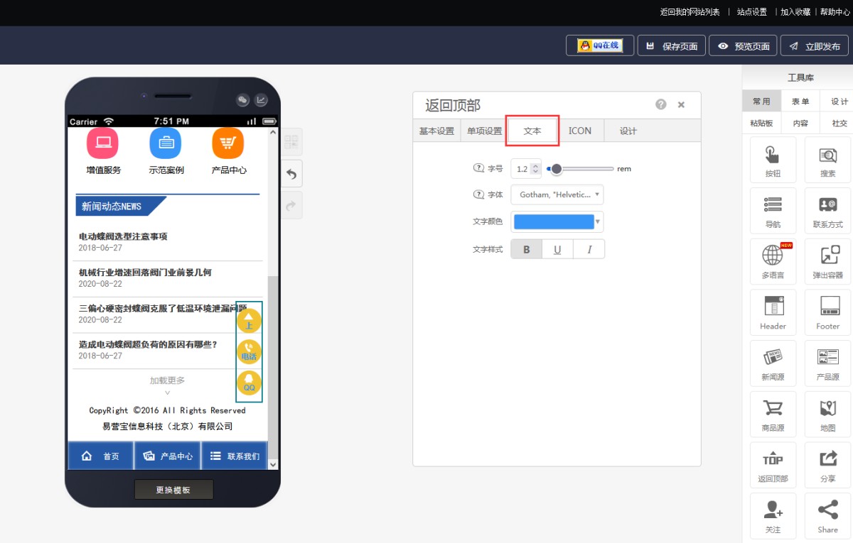The width and height of the screenshot is (853, 543).
Task: Select the 文本 tab
Action: (x=532, y=131)
